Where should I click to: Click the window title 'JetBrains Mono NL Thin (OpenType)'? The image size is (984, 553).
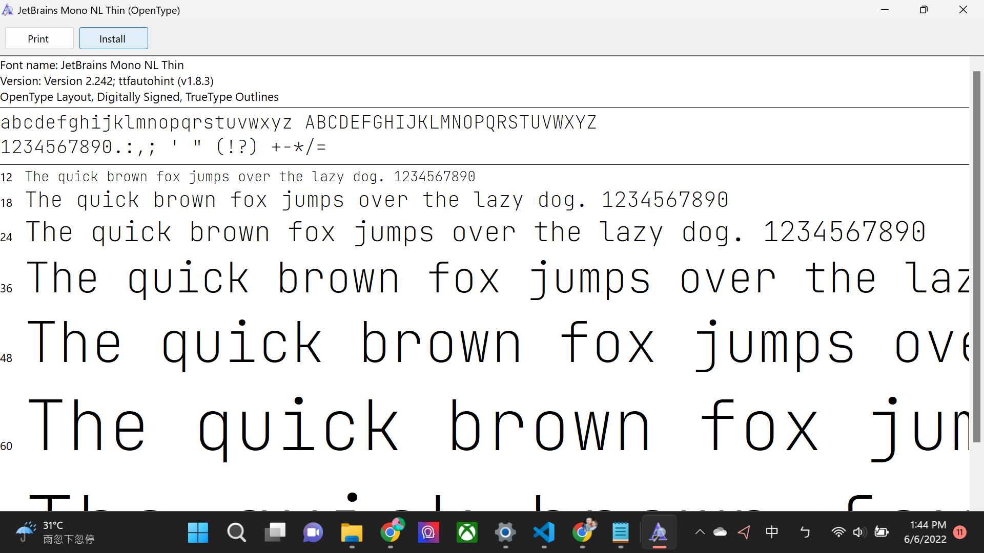point(99,10)
